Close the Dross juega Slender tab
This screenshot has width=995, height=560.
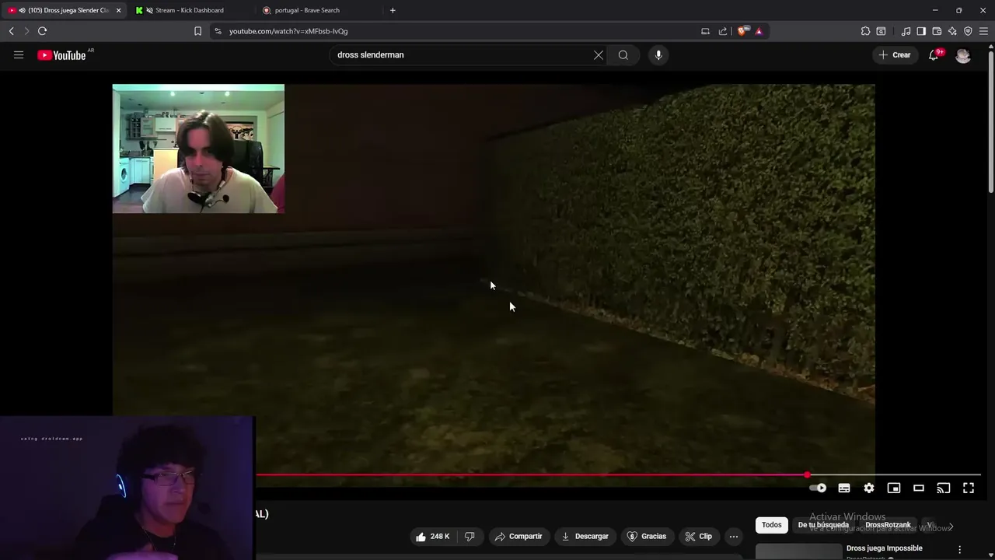[x=118, y=10]
